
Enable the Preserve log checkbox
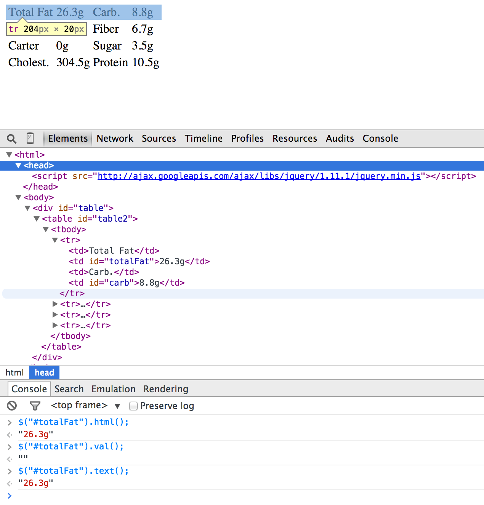pyautogui.click(x=133, y=406)
